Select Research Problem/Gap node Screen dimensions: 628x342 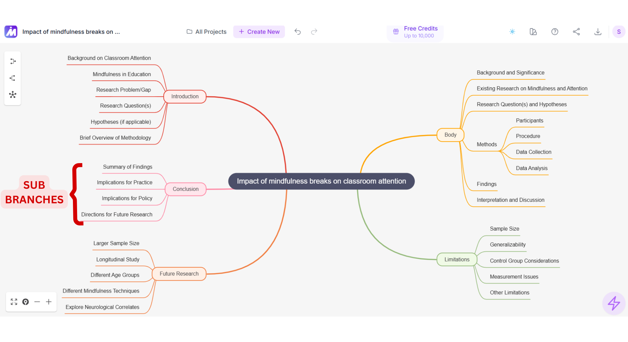[x=124, y=90]
